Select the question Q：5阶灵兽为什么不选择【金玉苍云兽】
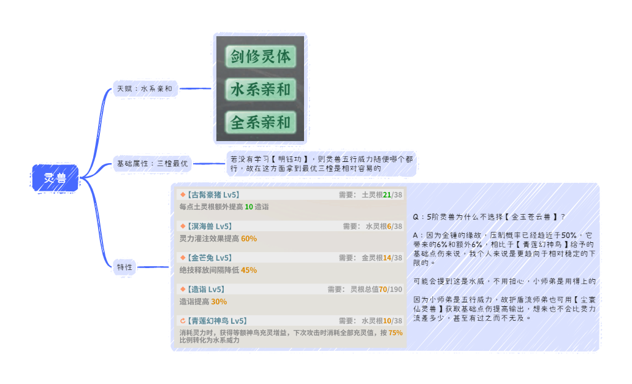 (489, 217)
